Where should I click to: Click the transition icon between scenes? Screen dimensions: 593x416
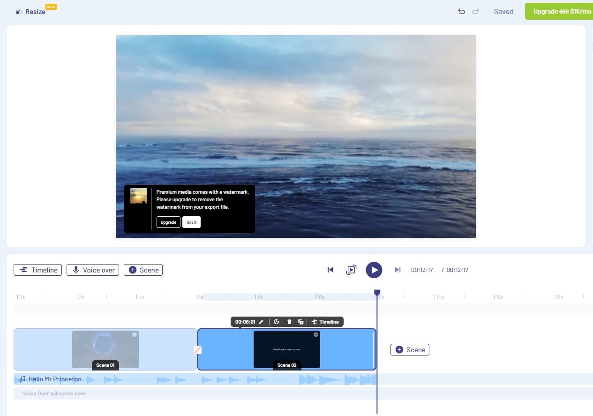click(197, 349)
